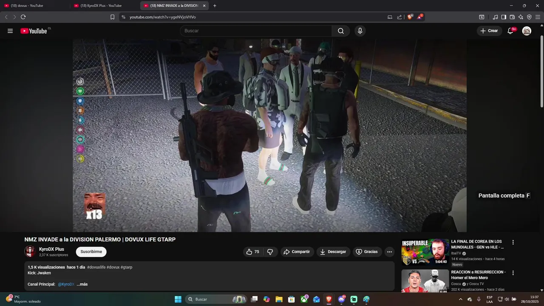This screenshot has width=544, height=306.
Task: Open the #dovuxlife hashtag
Action: pos(96,267)
